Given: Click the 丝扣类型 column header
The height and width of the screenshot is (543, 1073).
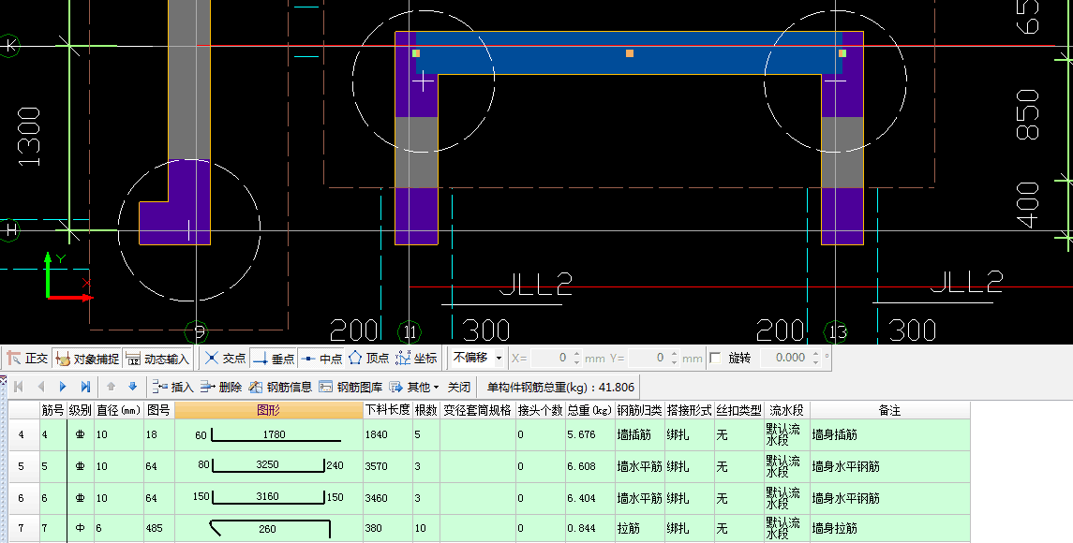Looking at the screenshot, I should (x=738, y=410).
